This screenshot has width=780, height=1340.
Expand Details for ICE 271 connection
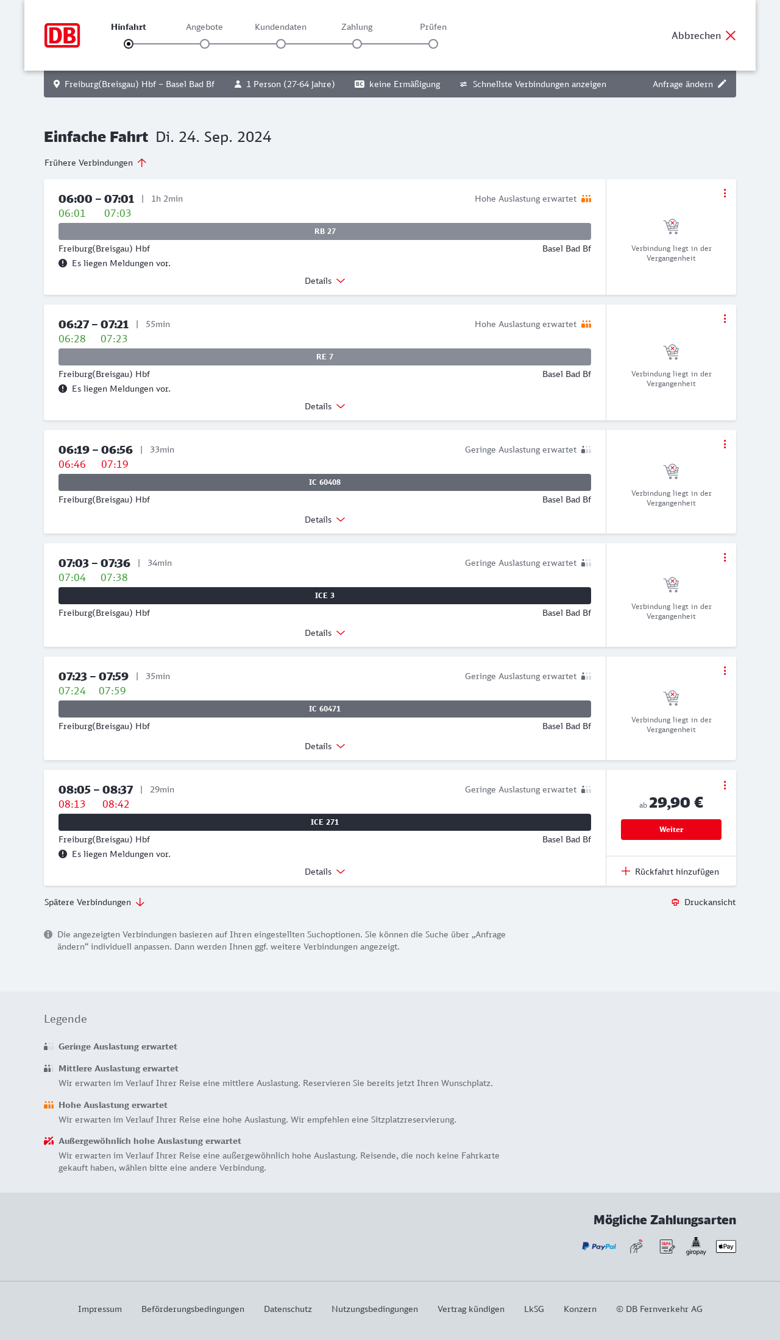point(325,872)
